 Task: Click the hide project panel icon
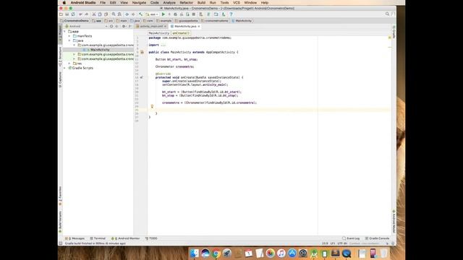(x=130, y=26)
